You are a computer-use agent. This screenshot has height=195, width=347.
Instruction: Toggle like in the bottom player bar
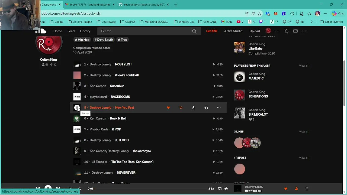[x=286, y=189]
